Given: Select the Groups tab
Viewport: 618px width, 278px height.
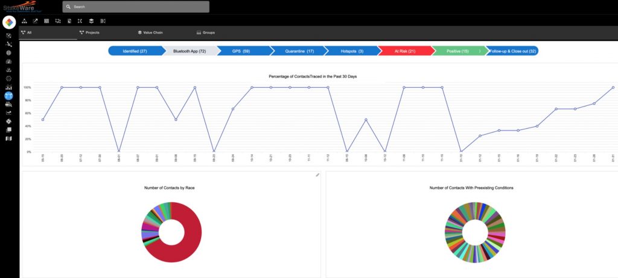Looking at the screenshot, I should pyautogui.click(x=206, y=32).
